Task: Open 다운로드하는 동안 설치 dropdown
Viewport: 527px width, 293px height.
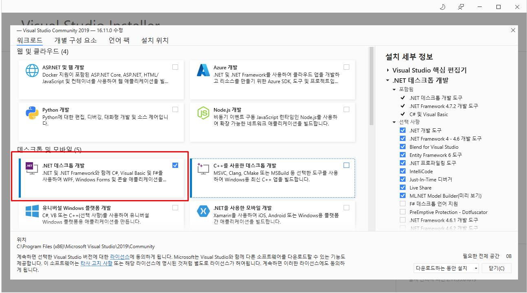Action: pyautogui.click(x=446, y=268)
